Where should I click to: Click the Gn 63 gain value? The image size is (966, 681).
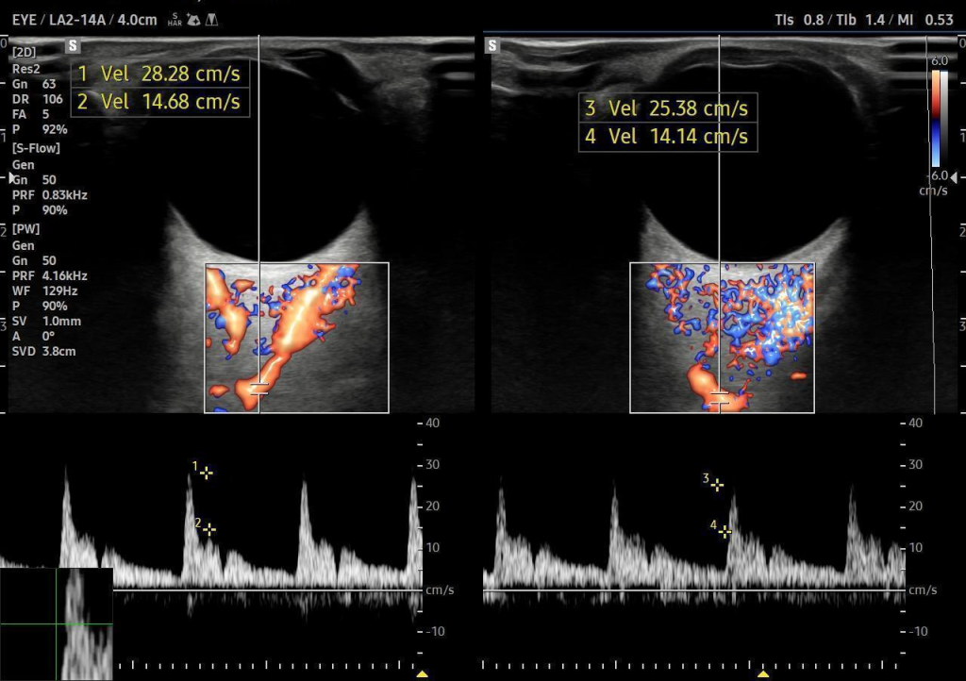pyautogui.click(x=34, y=84)
